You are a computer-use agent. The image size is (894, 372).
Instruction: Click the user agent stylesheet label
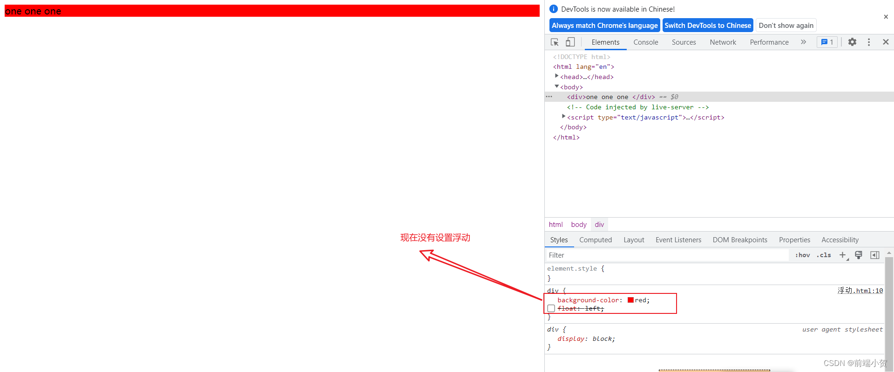point(842,329)
